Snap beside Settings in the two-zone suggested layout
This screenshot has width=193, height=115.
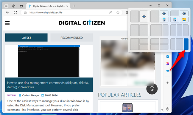click(x=134, y=16)
